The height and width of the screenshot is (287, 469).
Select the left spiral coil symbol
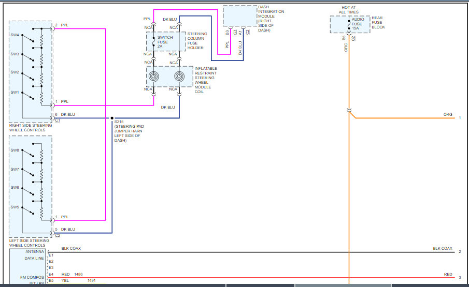[154, 77]
